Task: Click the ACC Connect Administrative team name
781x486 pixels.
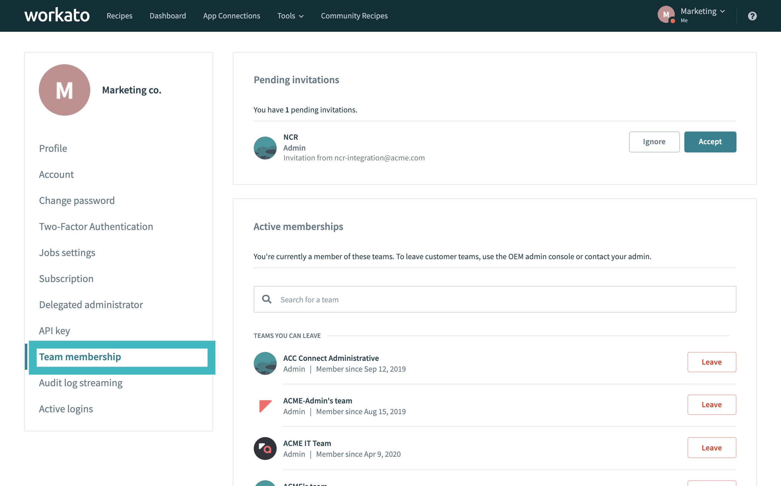Action: 331,358
